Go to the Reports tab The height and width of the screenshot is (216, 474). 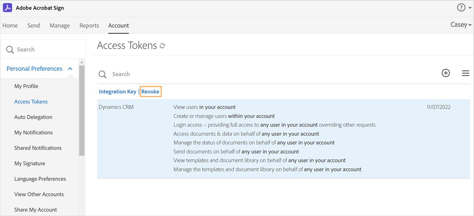click(89, 25)
